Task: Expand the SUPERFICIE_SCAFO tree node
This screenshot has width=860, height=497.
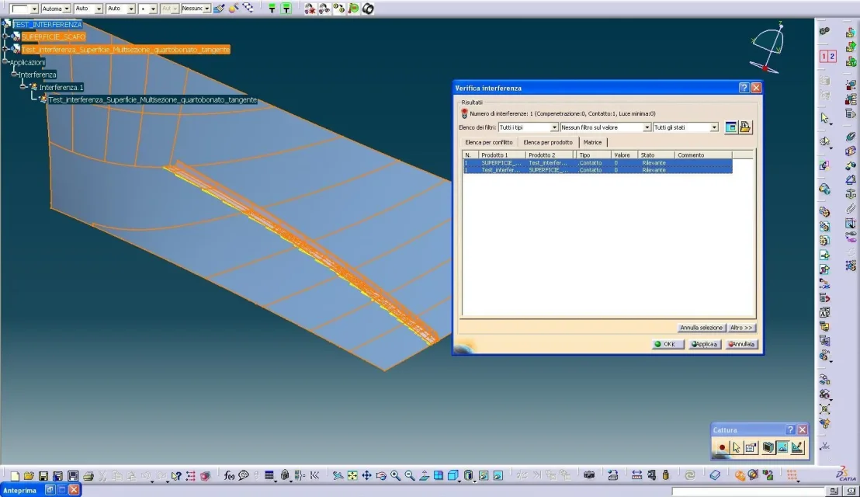Action: pos(5,36)
